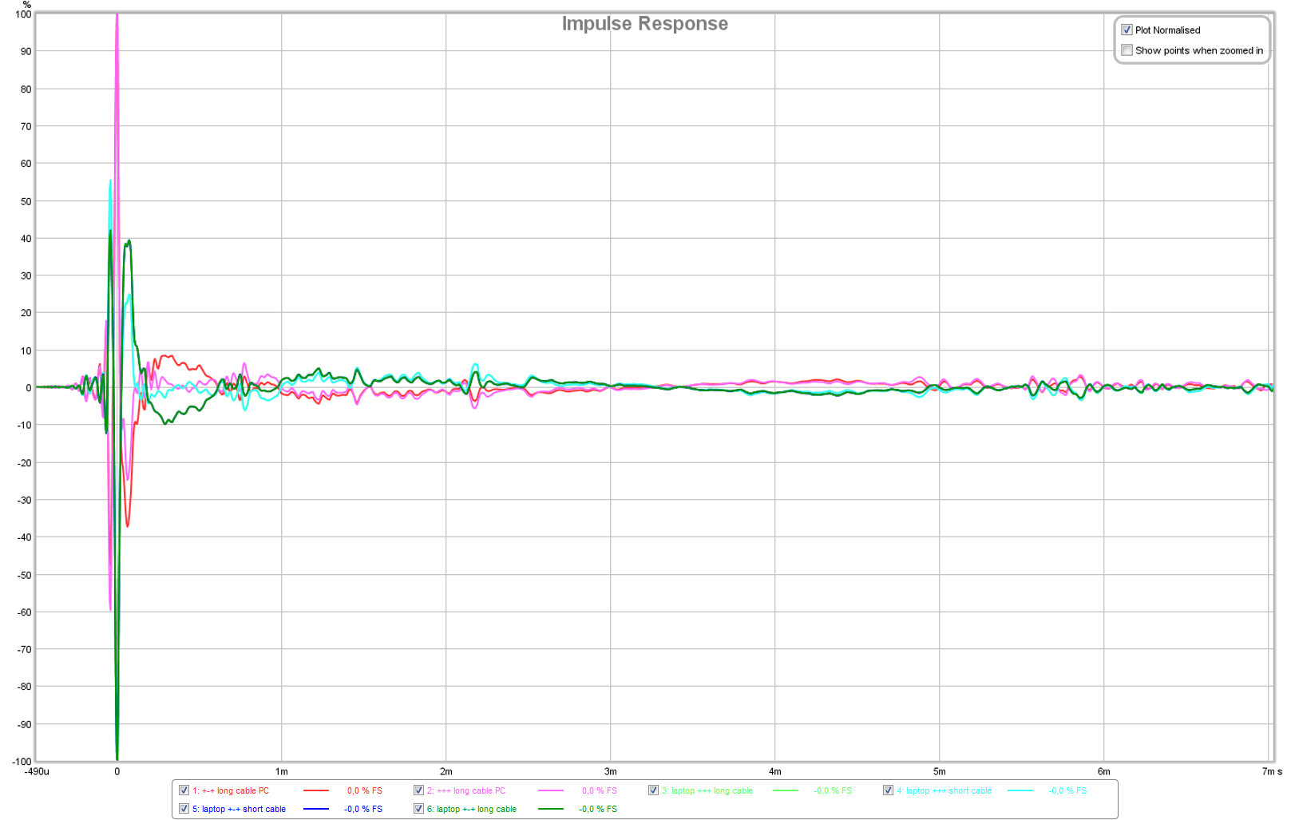The height and width of the screenshot is (820, 1291).
Task: Click the '7m s' time axis label
Action: pos(1272,771)
